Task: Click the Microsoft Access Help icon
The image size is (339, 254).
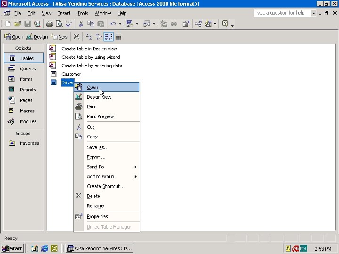Action: pyautogui.click(x=225, y=24)
